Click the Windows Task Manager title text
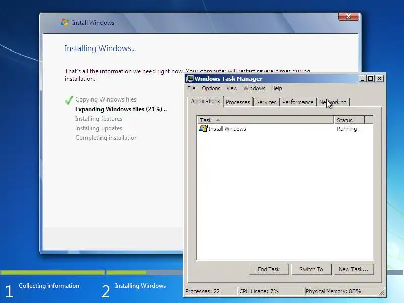The width and height of the screenshot is (404, 303). click(229, 79)
